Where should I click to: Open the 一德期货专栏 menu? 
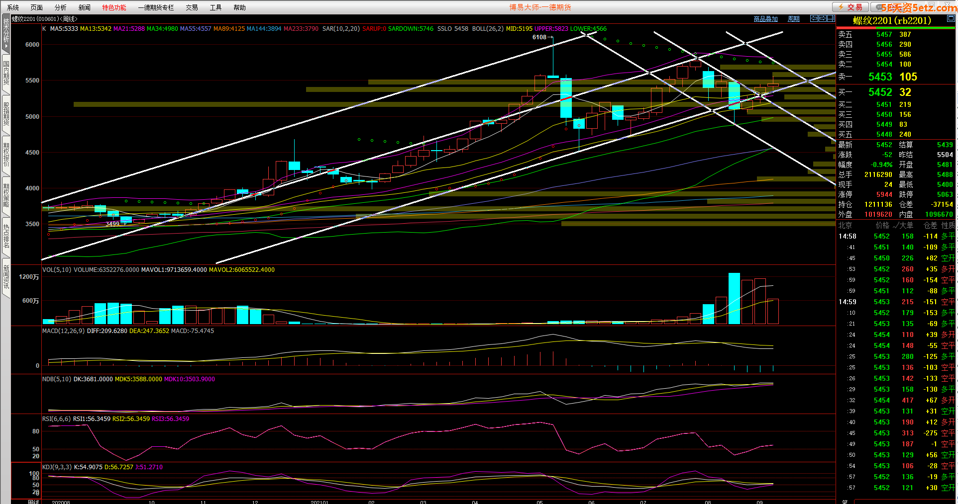[x=156, y=7]
